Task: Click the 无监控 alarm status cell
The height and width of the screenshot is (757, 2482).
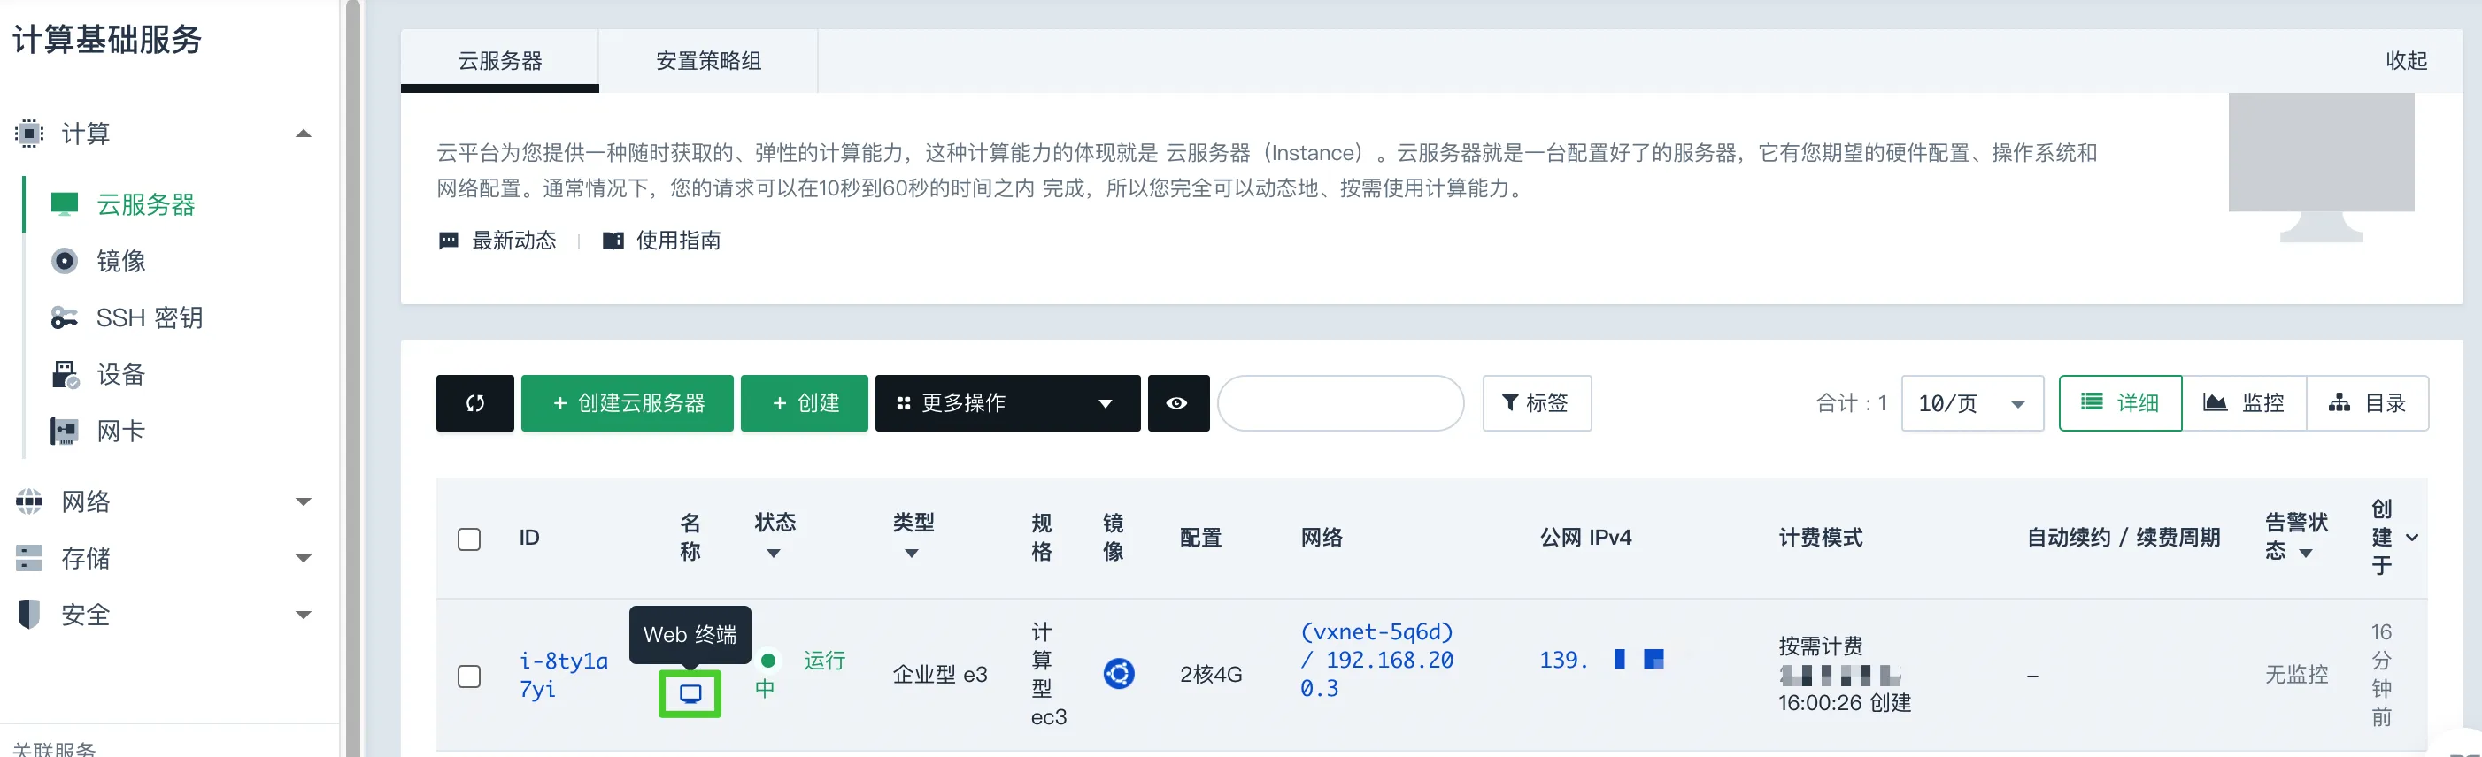Action: [x=2296, y=674]
